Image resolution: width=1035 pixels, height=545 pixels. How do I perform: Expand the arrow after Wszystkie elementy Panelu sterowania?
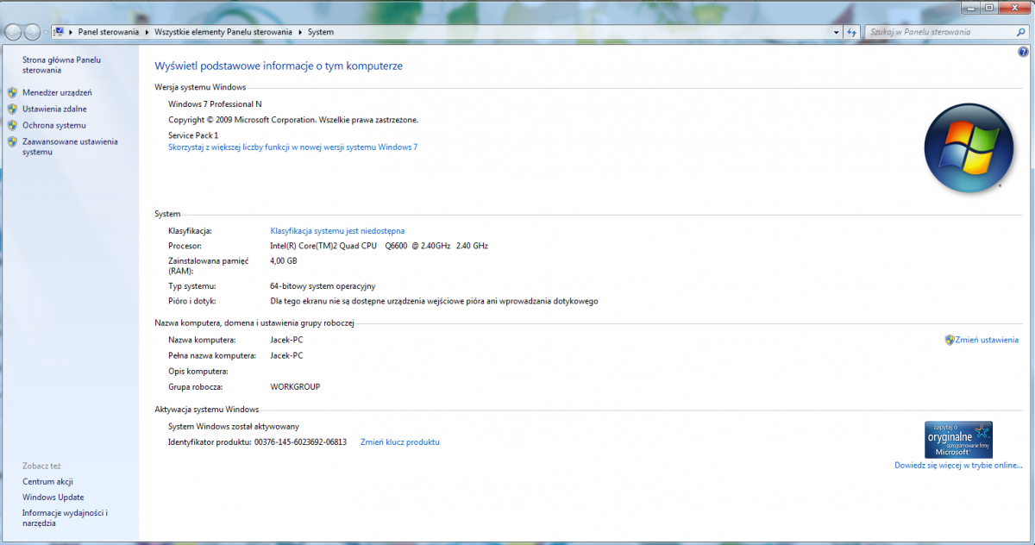300,32
